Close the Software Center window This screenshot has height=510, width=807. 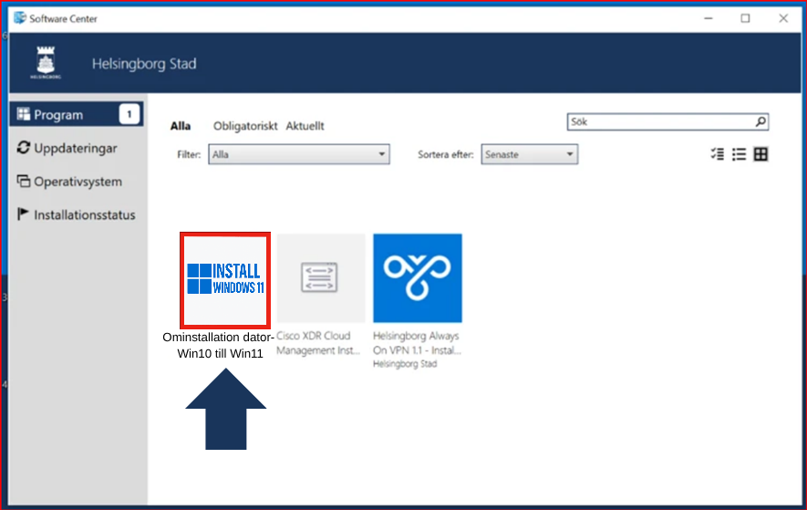[x=783, y=18]
